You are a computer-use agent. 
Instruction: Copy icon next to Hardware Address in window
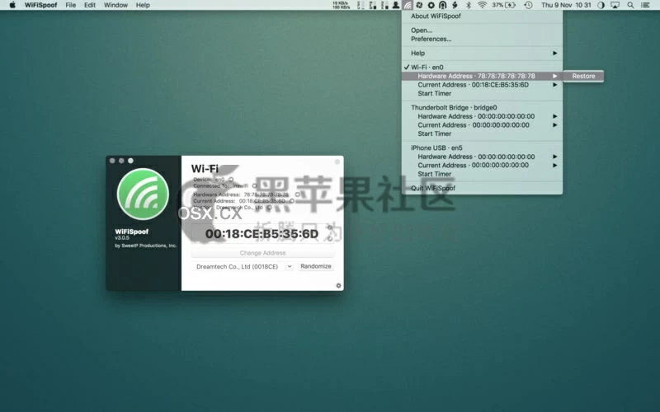[297, 194]
